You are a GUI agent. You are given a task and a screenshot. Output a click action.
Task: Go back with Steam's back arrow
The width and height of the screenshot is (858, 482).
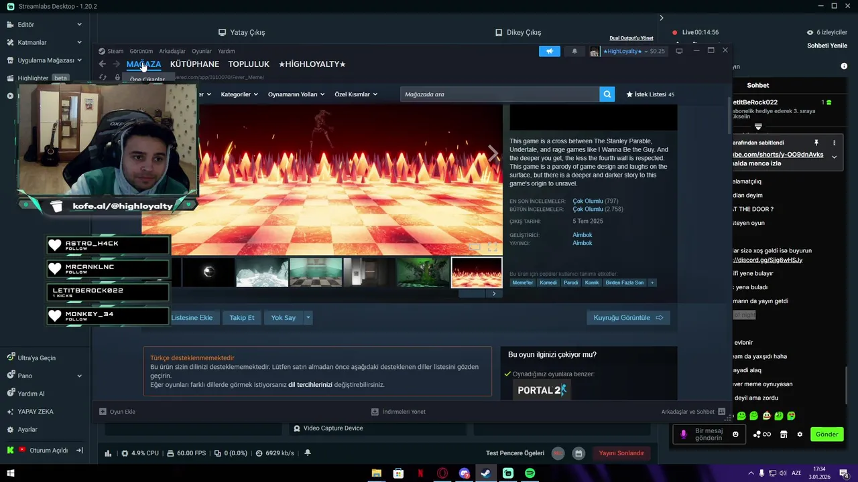pyautogui.click(x=102, y=64)
